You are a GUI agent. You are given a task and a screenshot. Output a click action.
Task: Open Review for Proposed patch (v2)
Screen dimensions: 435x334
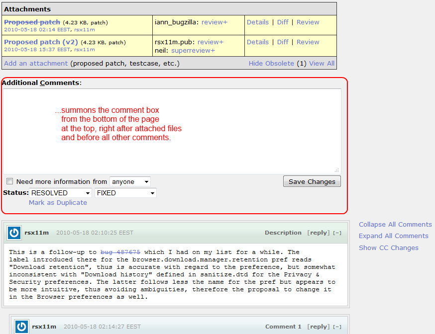(x=308, y=42)
